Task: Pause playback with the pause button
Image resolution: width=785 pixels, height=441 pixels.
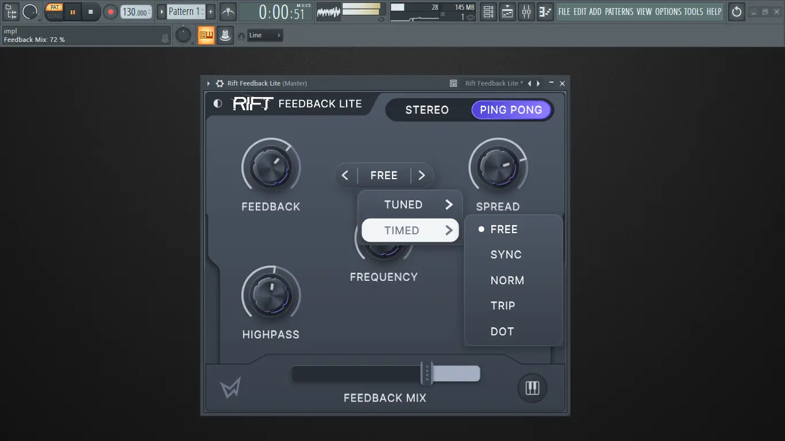Action: click(x=72, y=11)
